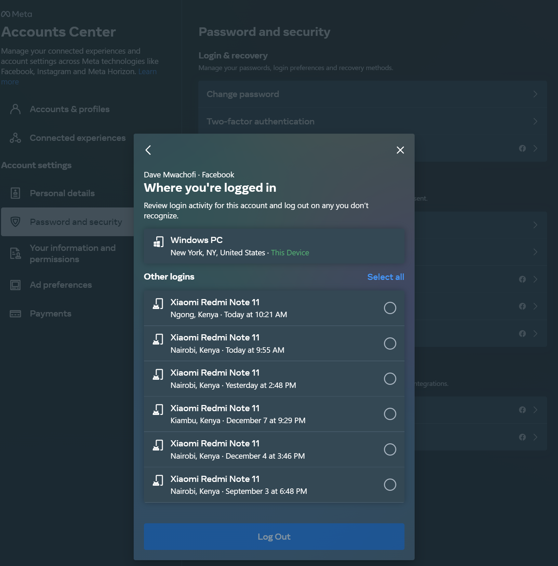
Task: Click the Accounts & profiles person icon
Action: [15, 109]
